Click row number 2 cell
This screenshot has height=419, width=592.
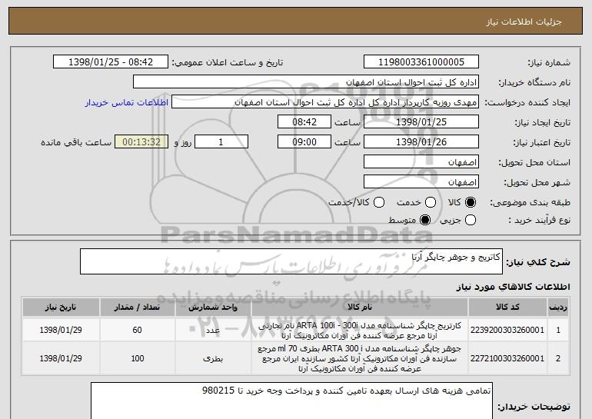point(558,358)
